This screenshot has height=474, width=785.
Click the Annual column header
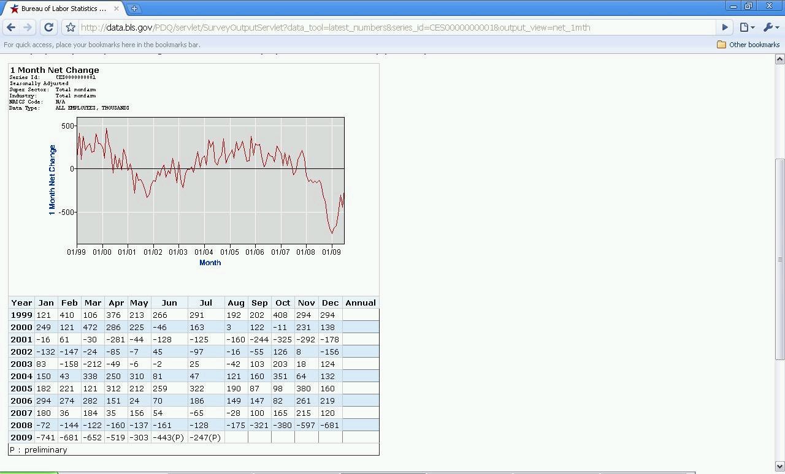[x=361, y=303]
